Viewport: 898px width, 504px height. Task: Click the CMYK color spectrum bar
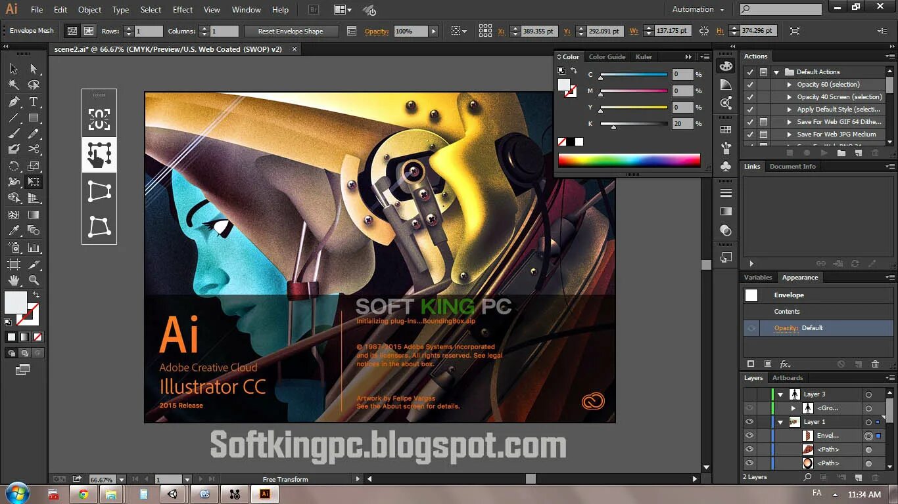click(x=629, y=160)
